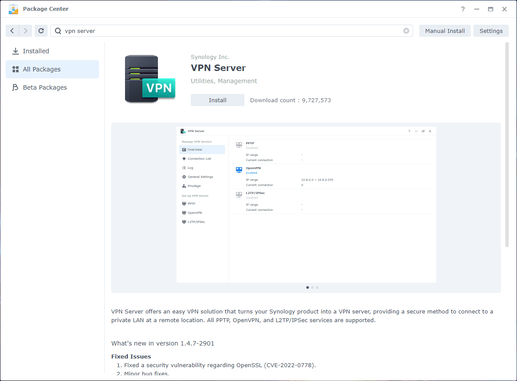
Task: Minimize the Package Center window
Action: tap(477, 9)
